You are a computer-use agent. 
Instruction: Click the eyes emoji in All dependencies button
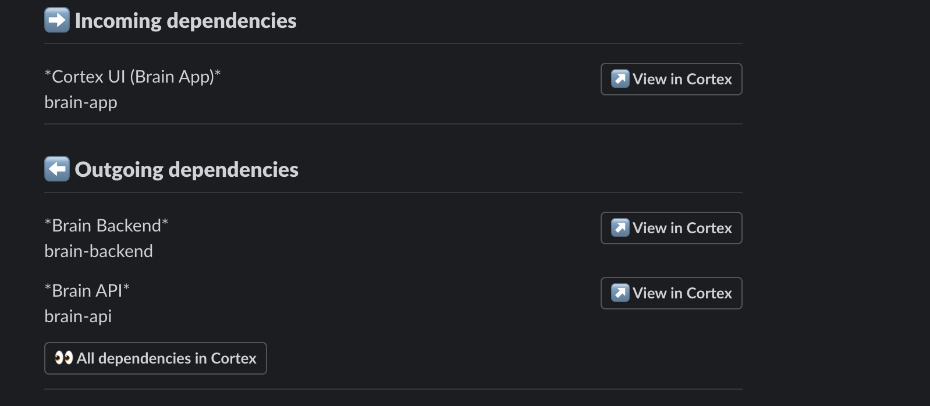click(63, 358)
